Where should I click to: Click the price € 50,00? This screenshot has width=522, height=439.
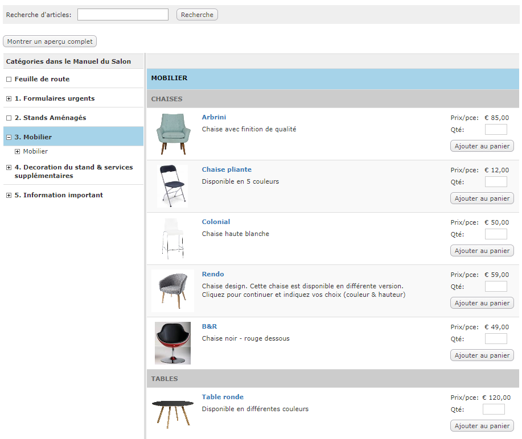[x=497, y=222]
